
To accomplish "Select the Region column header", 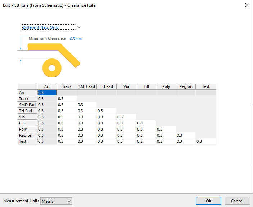I will 186,86.
